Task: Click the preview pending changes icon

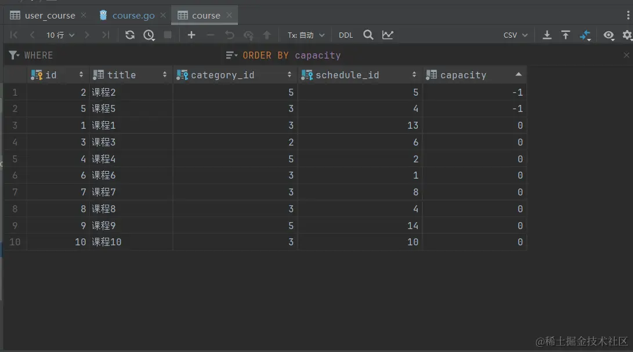Action: coord(248,35)
